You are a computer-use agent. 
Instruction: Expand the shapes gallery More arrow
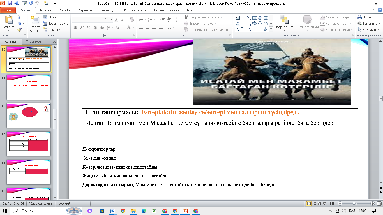(x=271, y=29)
